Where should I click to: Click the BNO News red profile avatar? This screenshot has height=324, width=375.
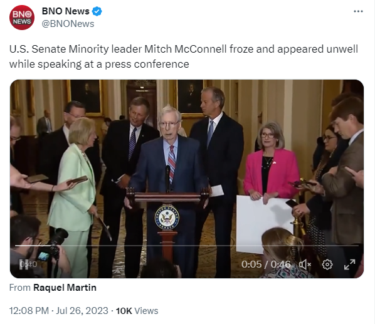coord(22,18)
